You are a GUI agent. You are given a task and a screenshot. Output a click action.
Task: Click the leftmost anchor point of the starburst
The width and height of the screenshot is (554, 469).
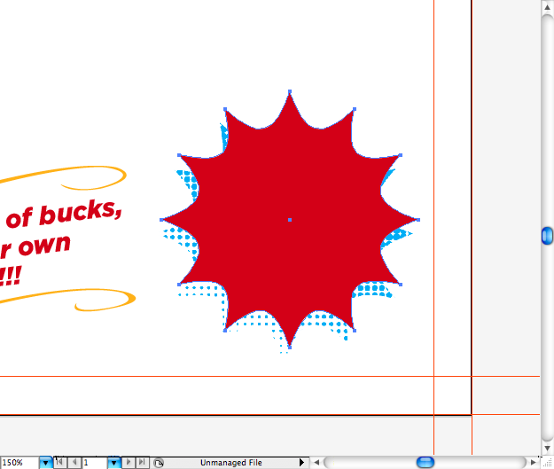[161, 220]
